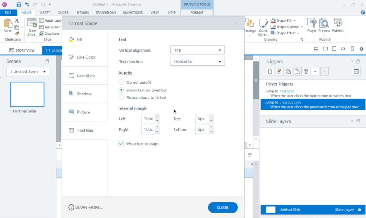Screen dimensions: 366x218
Task: Select the 1.1 Untitled Slide thumbnail
Action: (27, 94)
